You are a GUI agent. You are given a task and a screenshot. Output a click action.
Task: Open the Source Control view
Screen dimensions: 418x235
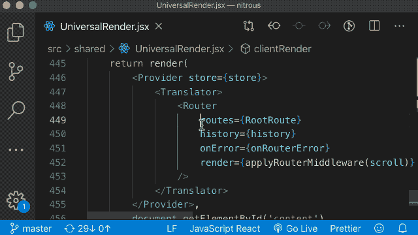pyautogui.click(x=16, y=71)
